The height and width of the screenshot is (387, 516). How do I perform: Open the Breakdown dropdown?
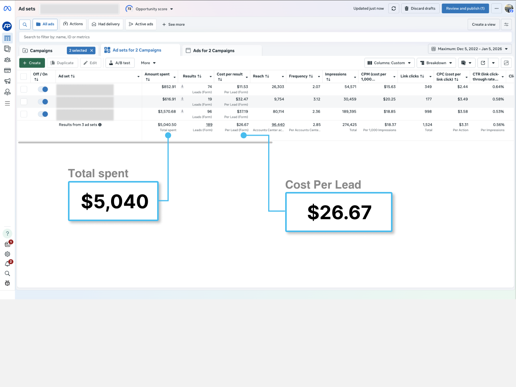436,63
